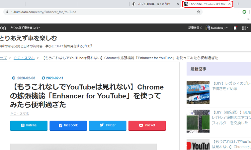This screenshot has width=251, height=150.
Task: Click the site lock icon
Action: [x=7, y=12]
